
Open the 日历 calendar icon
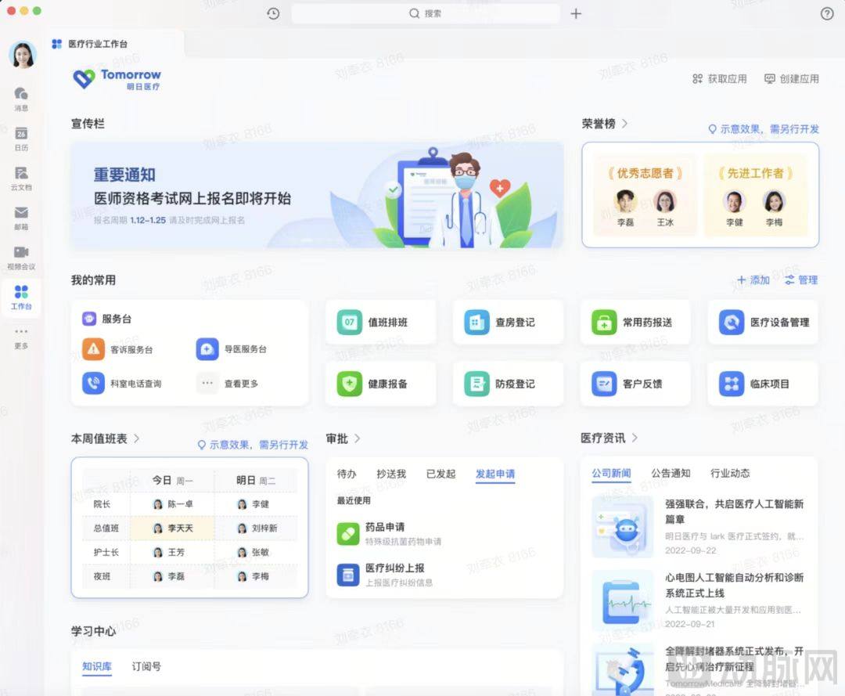pos(21,139)
